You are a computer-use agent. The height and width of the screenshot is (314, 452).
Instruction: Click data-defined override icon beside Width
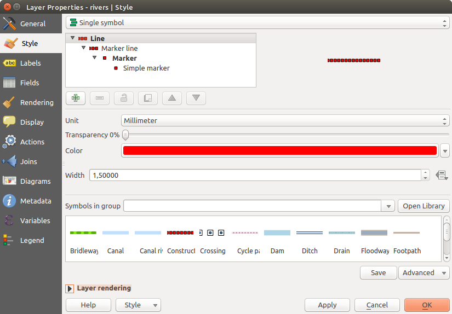[x=442, y=175]
